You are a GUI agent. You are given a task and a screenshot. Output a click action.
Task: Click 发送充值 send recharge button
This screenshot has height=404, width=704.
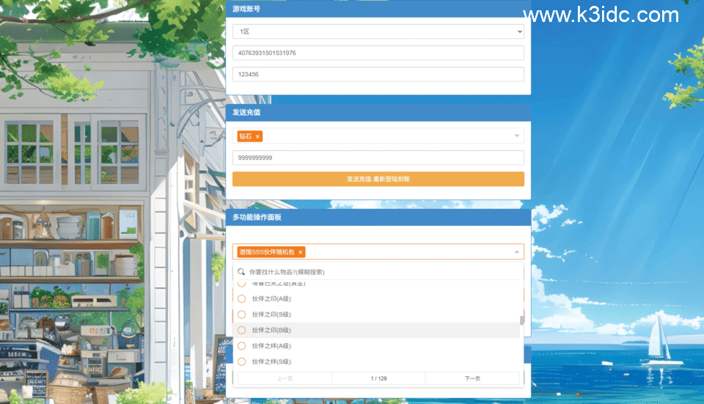(x=378, y=179)
